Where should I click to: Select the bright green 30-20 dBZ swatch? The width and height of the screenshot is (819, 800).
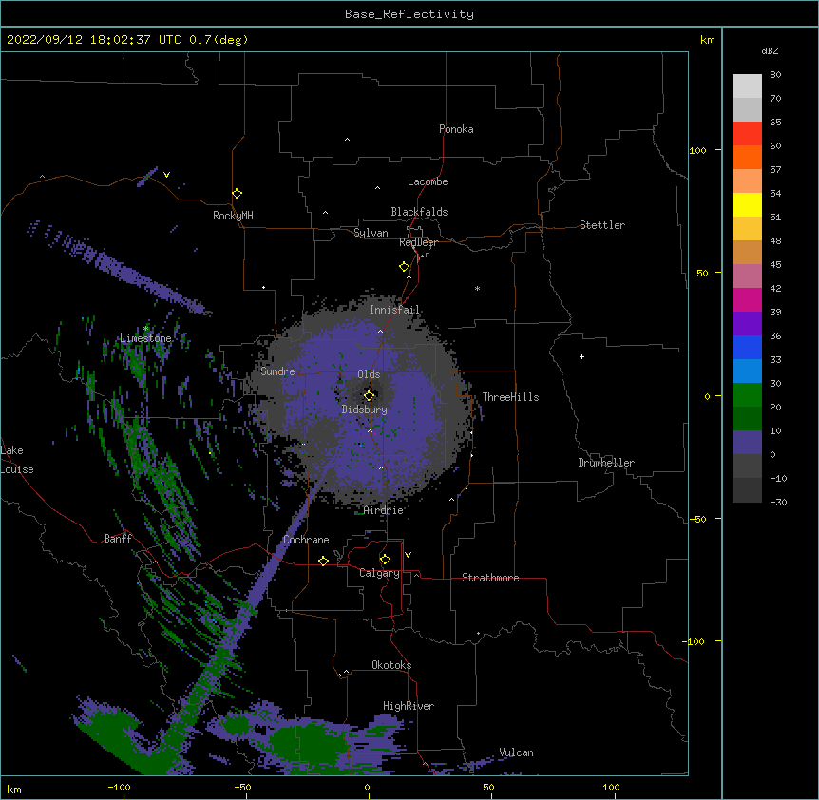tap(747, 395)
